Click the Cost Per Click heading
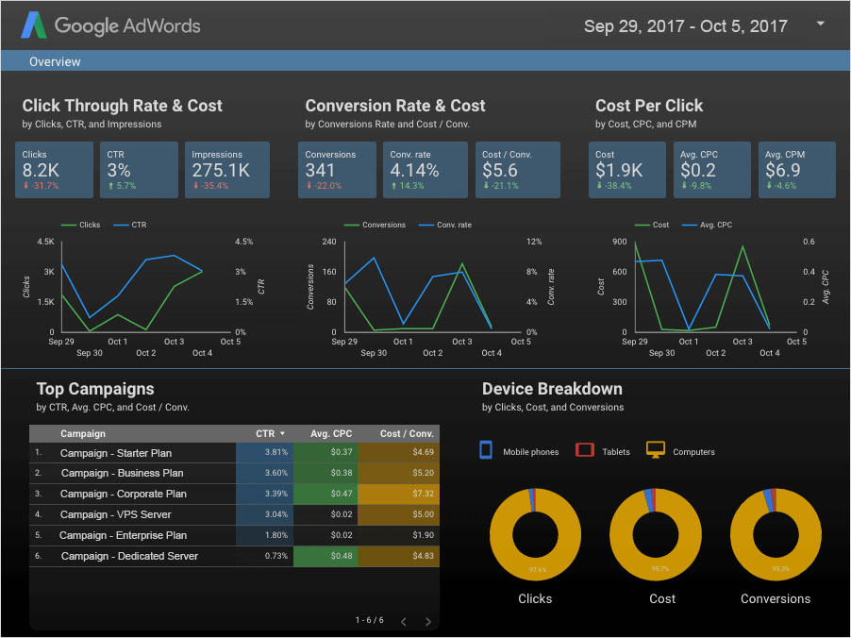Screen dimensions: 851x638 [649, 106]
